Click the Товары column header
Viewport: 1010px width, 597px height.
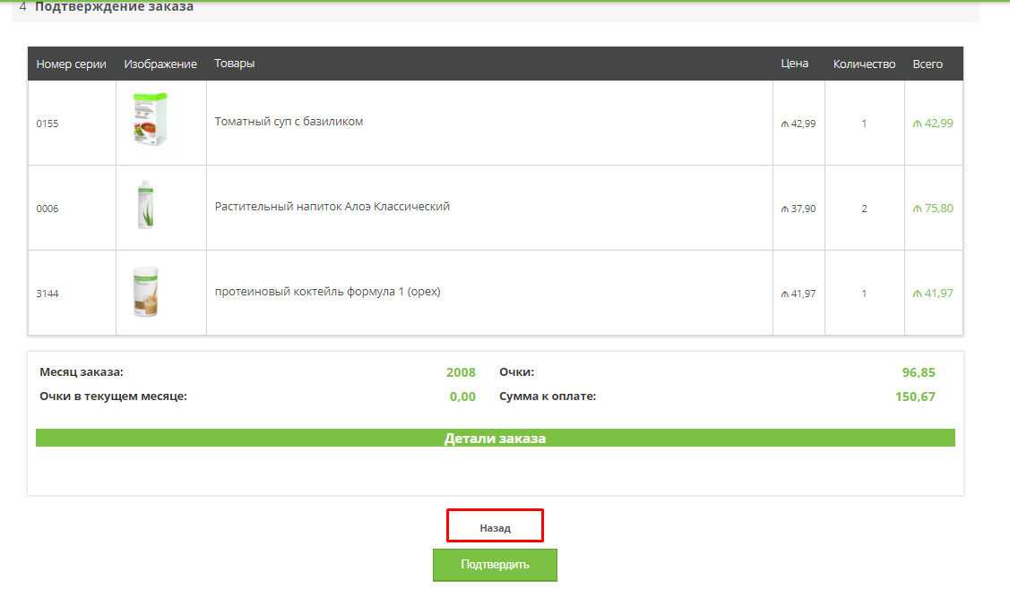coord(234,64)
